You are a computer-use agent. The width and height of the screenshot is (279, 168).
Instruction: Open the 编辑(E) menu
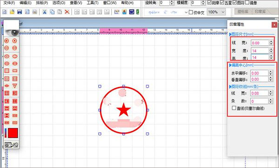(26, 3)
